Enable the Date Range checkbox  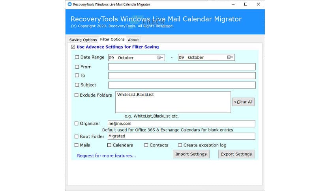point(77,57)
